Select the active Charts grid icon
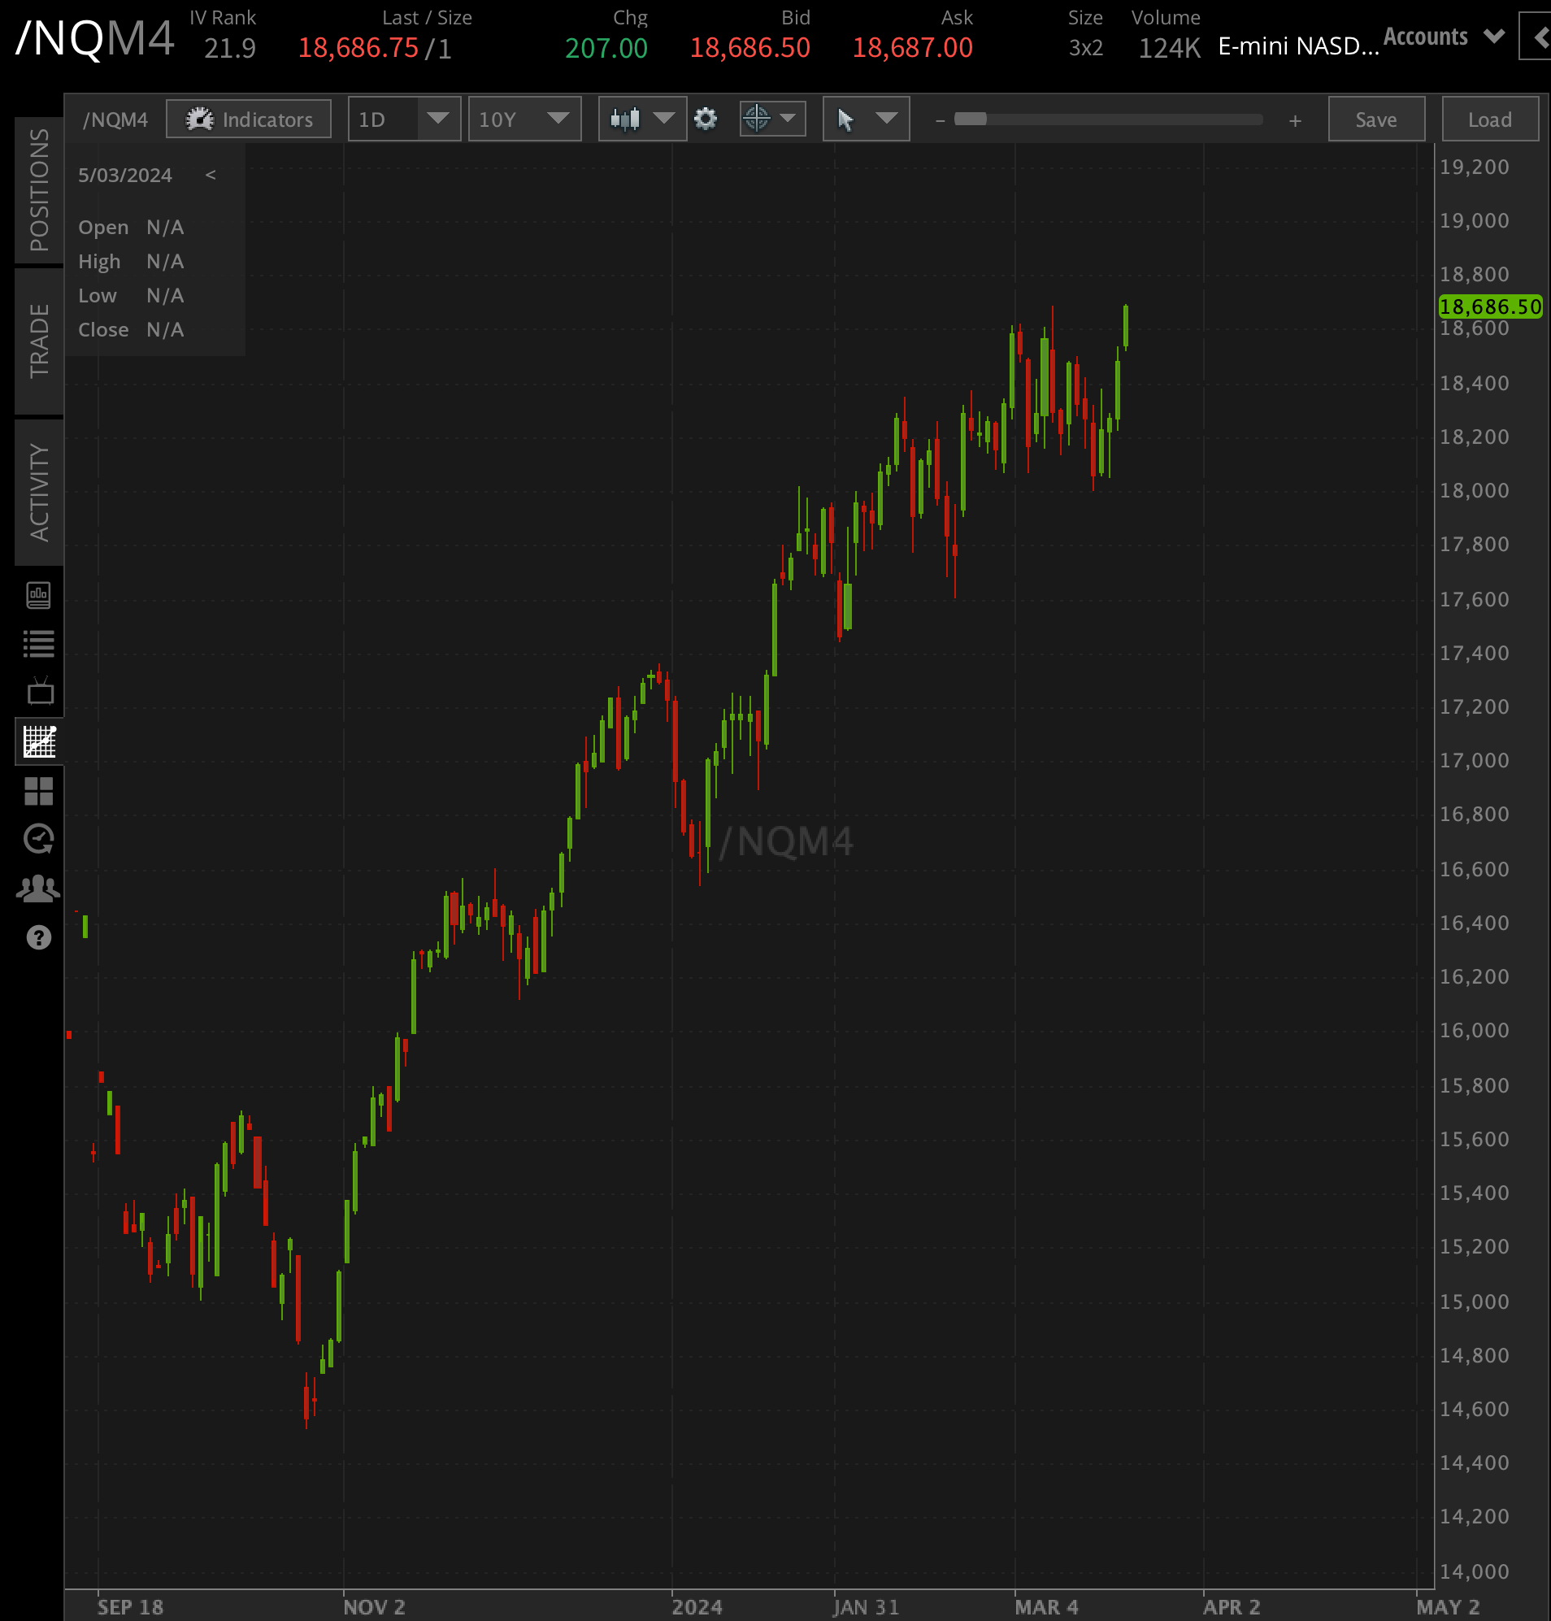Image resolution: width=1551 pixels, height=1621 pixels. (x=39, y=741)
